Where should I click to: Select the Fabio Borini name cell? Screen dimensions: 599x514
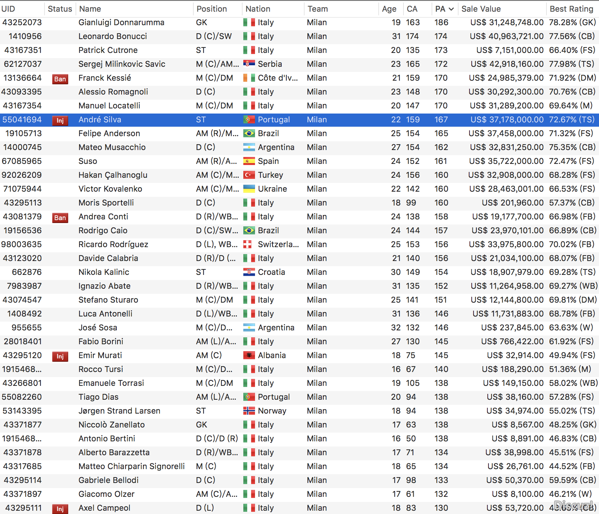point(101,341)
